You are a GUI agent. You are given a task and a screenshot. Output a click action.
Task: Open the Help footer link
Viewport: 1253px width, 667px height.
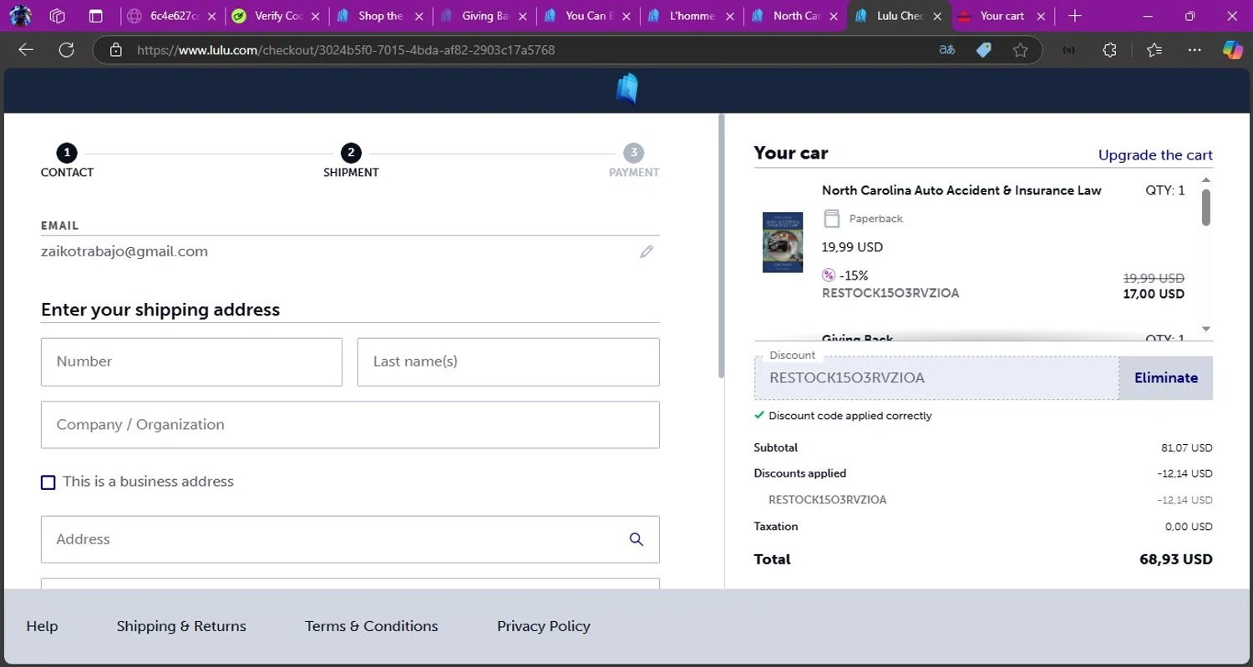[x=42, y=626]
